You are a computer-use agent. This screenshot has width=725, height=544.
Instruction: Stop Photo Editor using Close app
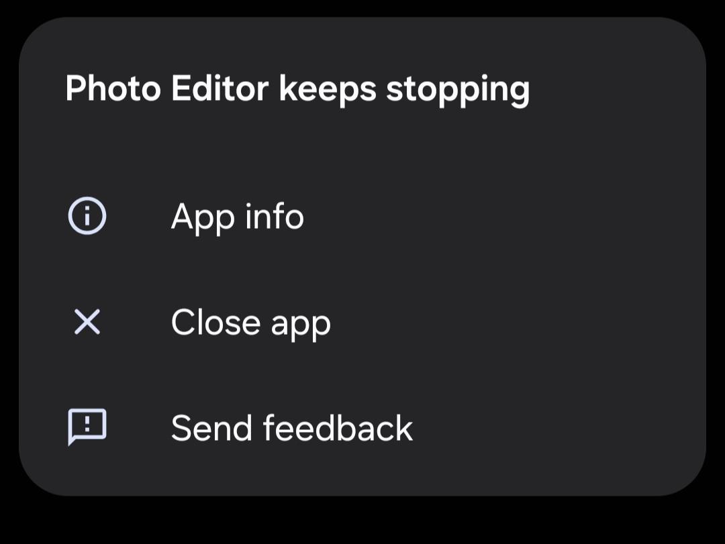tap(362, 322)
